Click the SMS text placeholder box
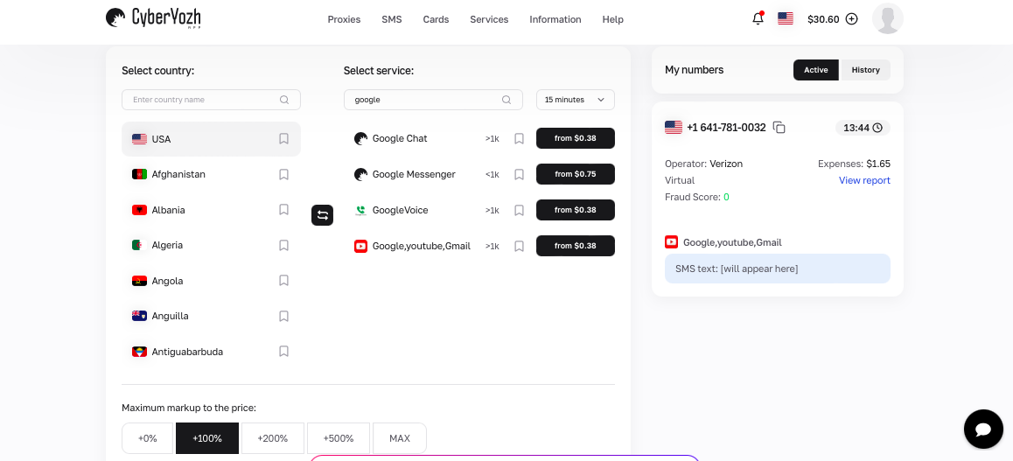 (777, 269)
